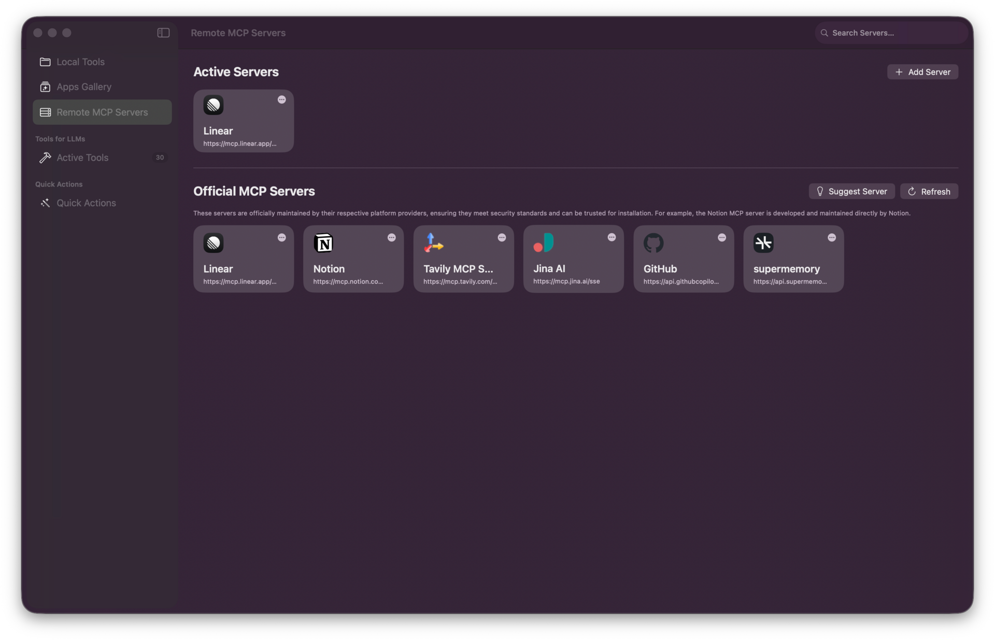Open more options on Tavily MCP card
The image size is (995, 640).
pyautogui.click(x=502, y=237)
